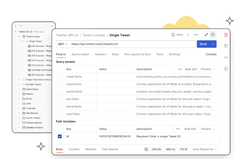Open the Save Response dropdown
243x159 pixels.
click(x=205, y=149)
